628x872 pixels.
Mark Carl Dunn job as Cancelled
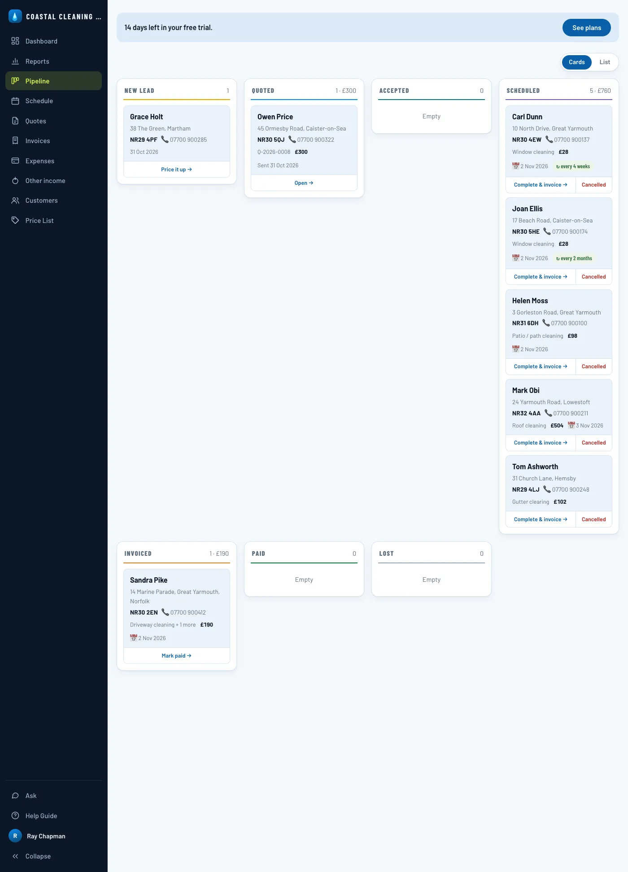(594, 185)
